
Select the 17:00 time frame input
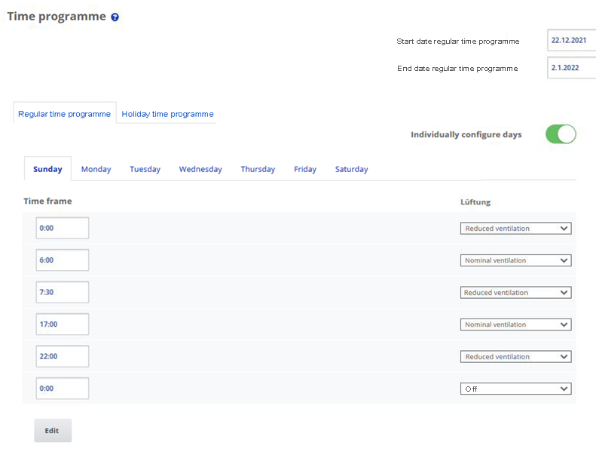(63, 324)
